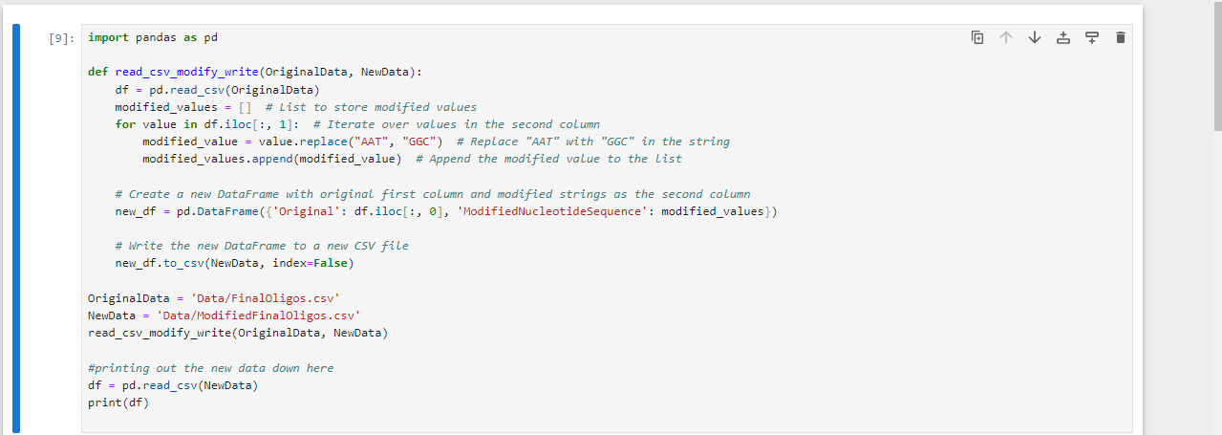The image size is (1222, 435).
Task: Click the value.replace("AAT", "GGC") line
Action: (x=436, y=141)
